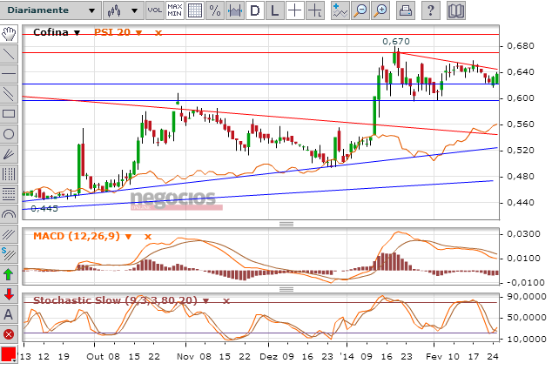Screen dimensions: 552x370
Task: Place a red down arrow marker
Action: [x=9, y=294]
